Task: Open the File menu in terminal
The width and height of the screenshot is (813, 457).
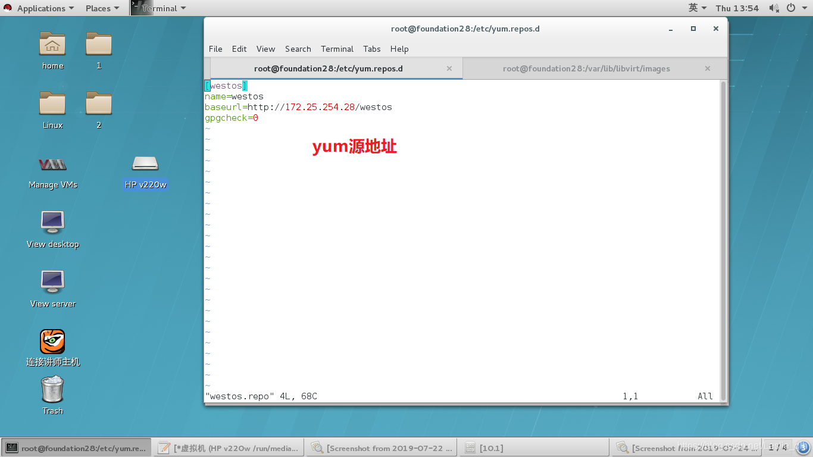Action: pyautogui.click(x=215, y=49)
